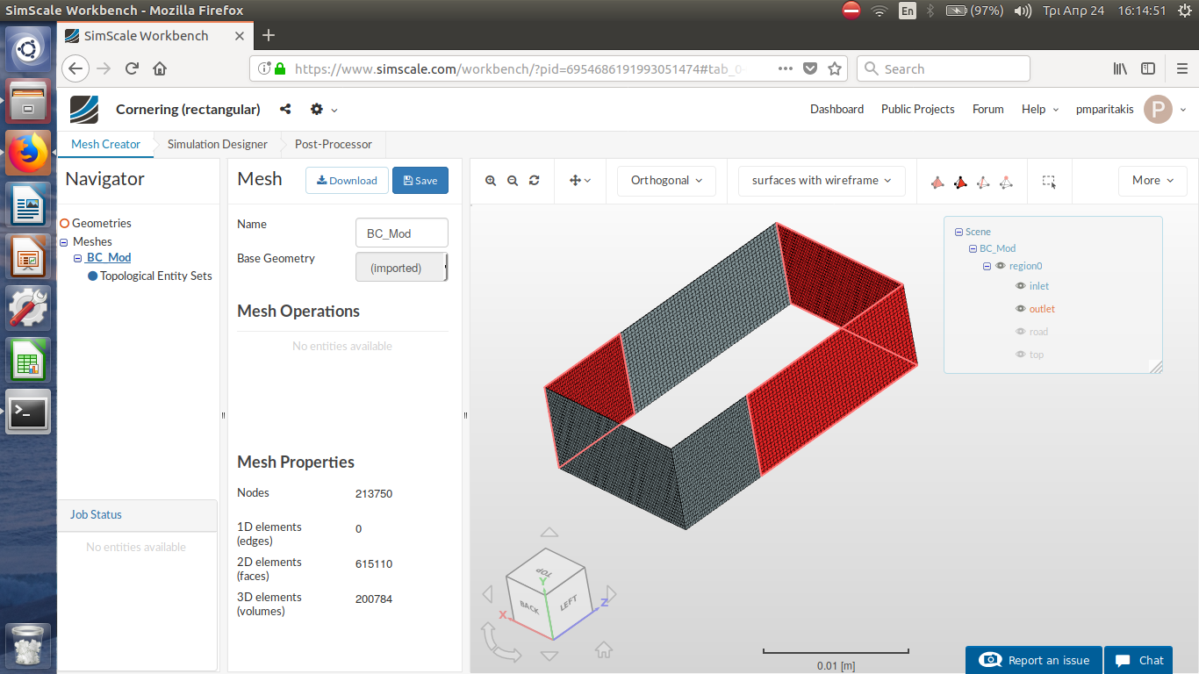Screen dimensions: 1199x674
Task: Switch to the Mesh Creator tab
Action: click(x=105, y=144)
